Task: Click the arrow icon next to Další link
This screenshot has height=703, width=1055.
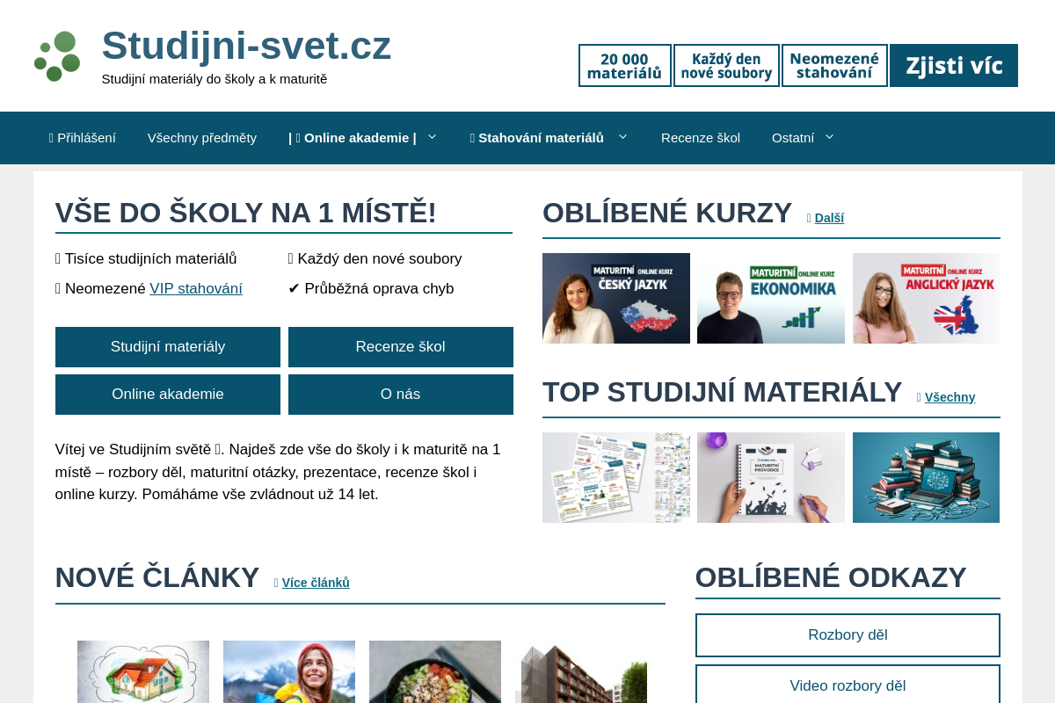Action: tap(810, 217)
